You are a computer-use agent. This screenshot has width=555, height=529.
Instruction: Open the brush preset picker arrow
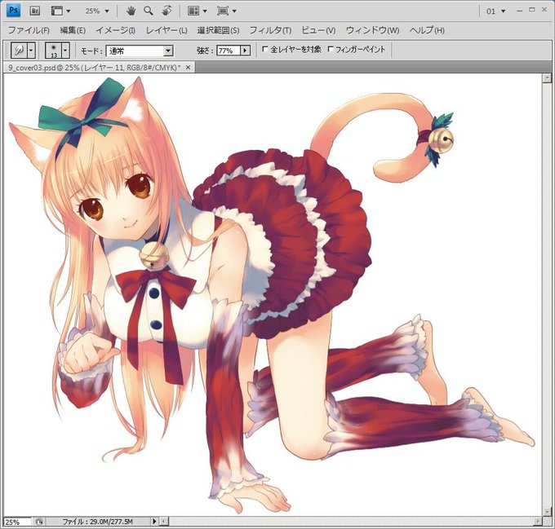click(65, 51)
